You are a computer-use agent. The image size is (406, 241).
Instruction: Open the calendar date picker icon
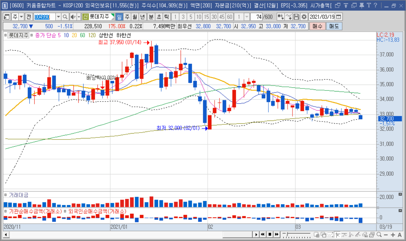click(339, 17)
